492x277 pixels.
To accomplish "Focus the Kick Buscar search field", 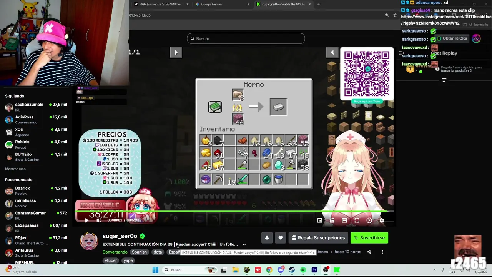I will pyautogui.click(x=246, y=38).
